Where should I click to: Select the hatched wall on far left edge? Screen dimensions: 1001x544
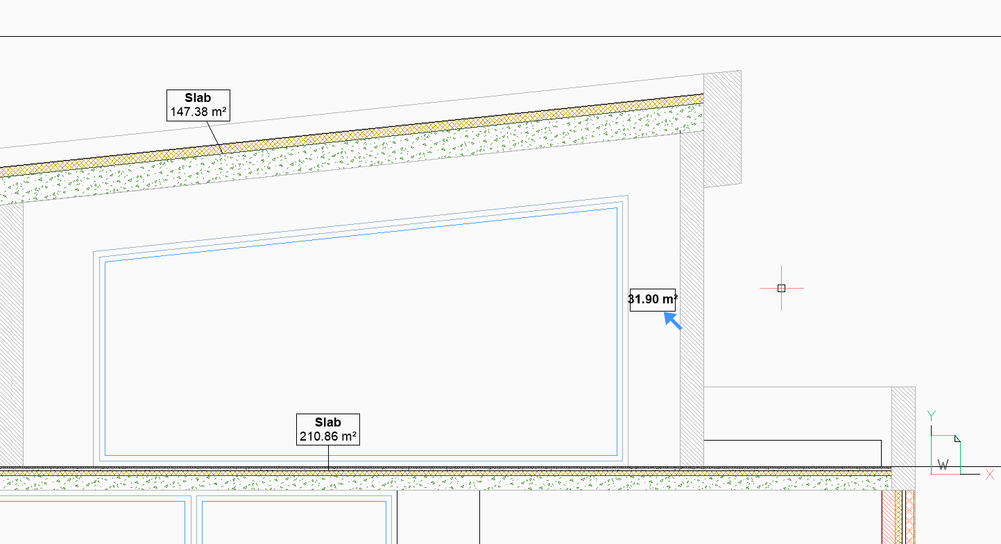[x=11, y=333]
